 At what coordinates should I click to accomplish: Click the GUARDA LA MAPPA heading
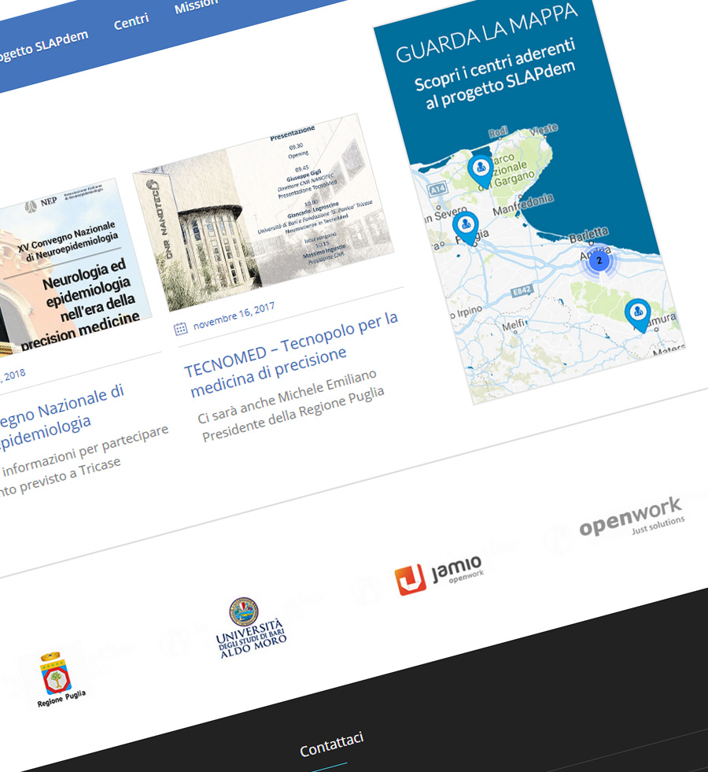pyautogui.click(x=487, y=33)
